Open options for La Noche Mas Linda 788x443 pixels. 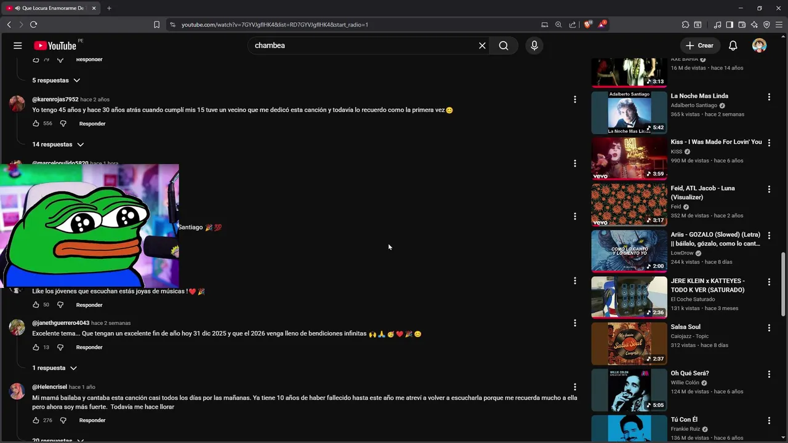coord(769,97)
